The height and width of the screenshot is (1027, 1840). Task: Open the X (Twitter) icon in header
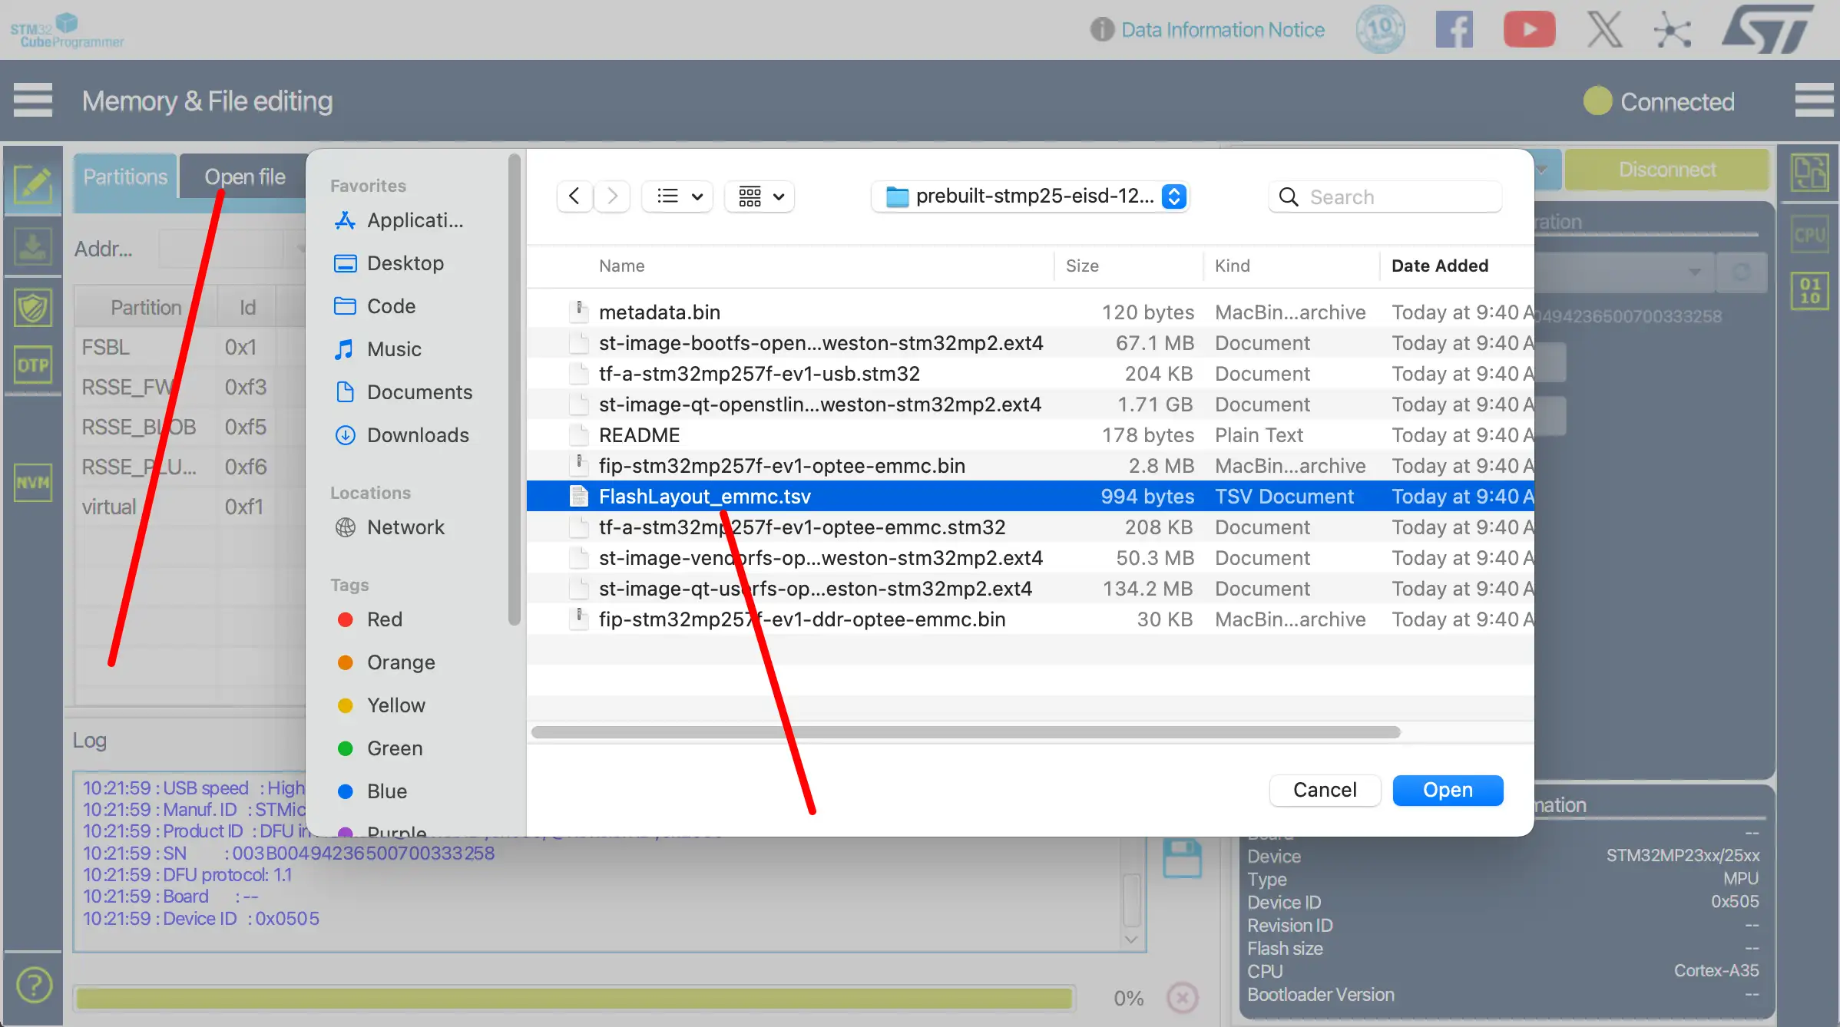1604,30
